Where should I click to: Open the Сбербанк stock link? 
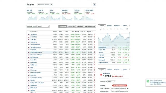[33, 63]
